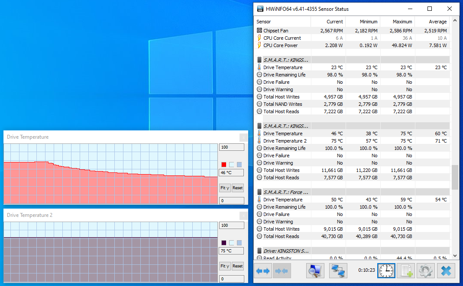Click the log file add icon
Viewport: 463px width, 286px height.
point(406,271)
